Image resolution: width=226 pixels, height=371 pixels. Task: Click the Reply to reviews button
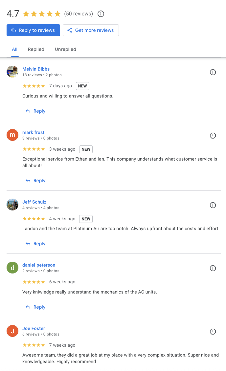pyautogui.click(x=33, y=30)
